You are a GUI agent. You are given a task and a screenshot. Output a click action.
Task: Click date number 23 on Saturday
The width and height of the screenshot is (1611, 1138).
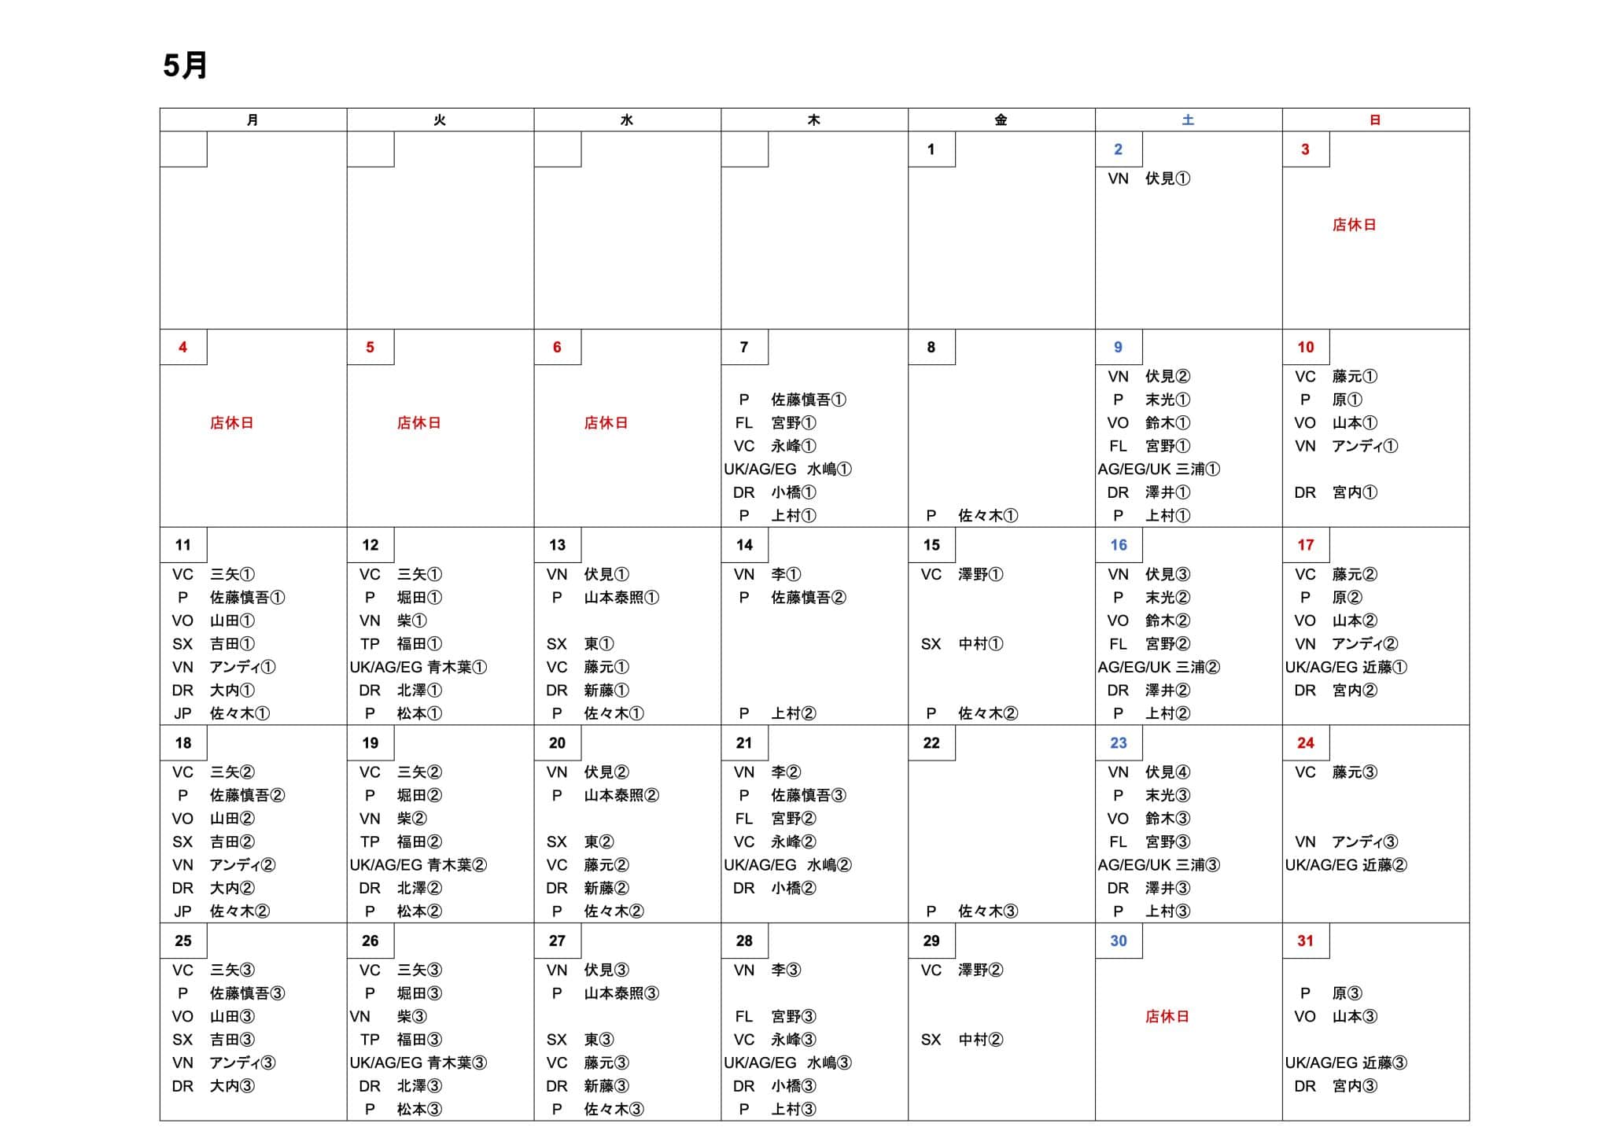click(x=1118, y=743)
